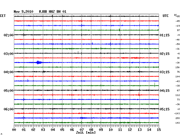Click minute axis label '06'

72,130
